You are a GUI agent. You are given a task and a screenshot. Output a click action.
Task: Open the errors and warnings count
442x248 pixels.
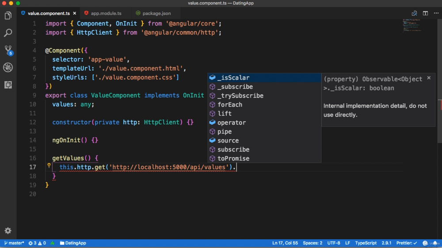point(37,243)
